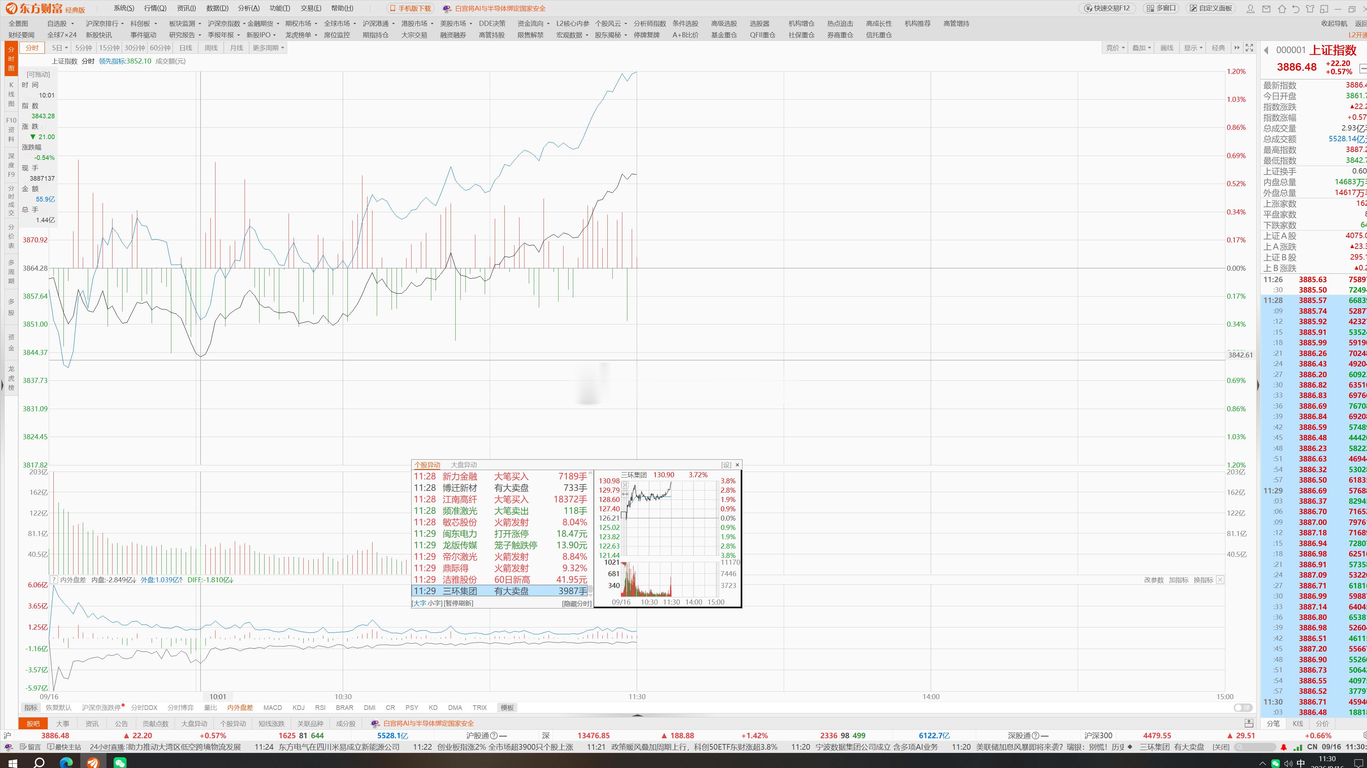The image size is (1367, 768).
Task: Click the back/undo arrow icon in title bar
Action: point(1295,9)
